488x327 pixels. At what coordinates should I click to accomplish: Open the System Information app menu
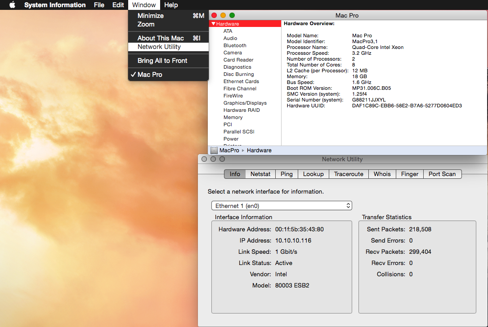click(x=55, y=5)
